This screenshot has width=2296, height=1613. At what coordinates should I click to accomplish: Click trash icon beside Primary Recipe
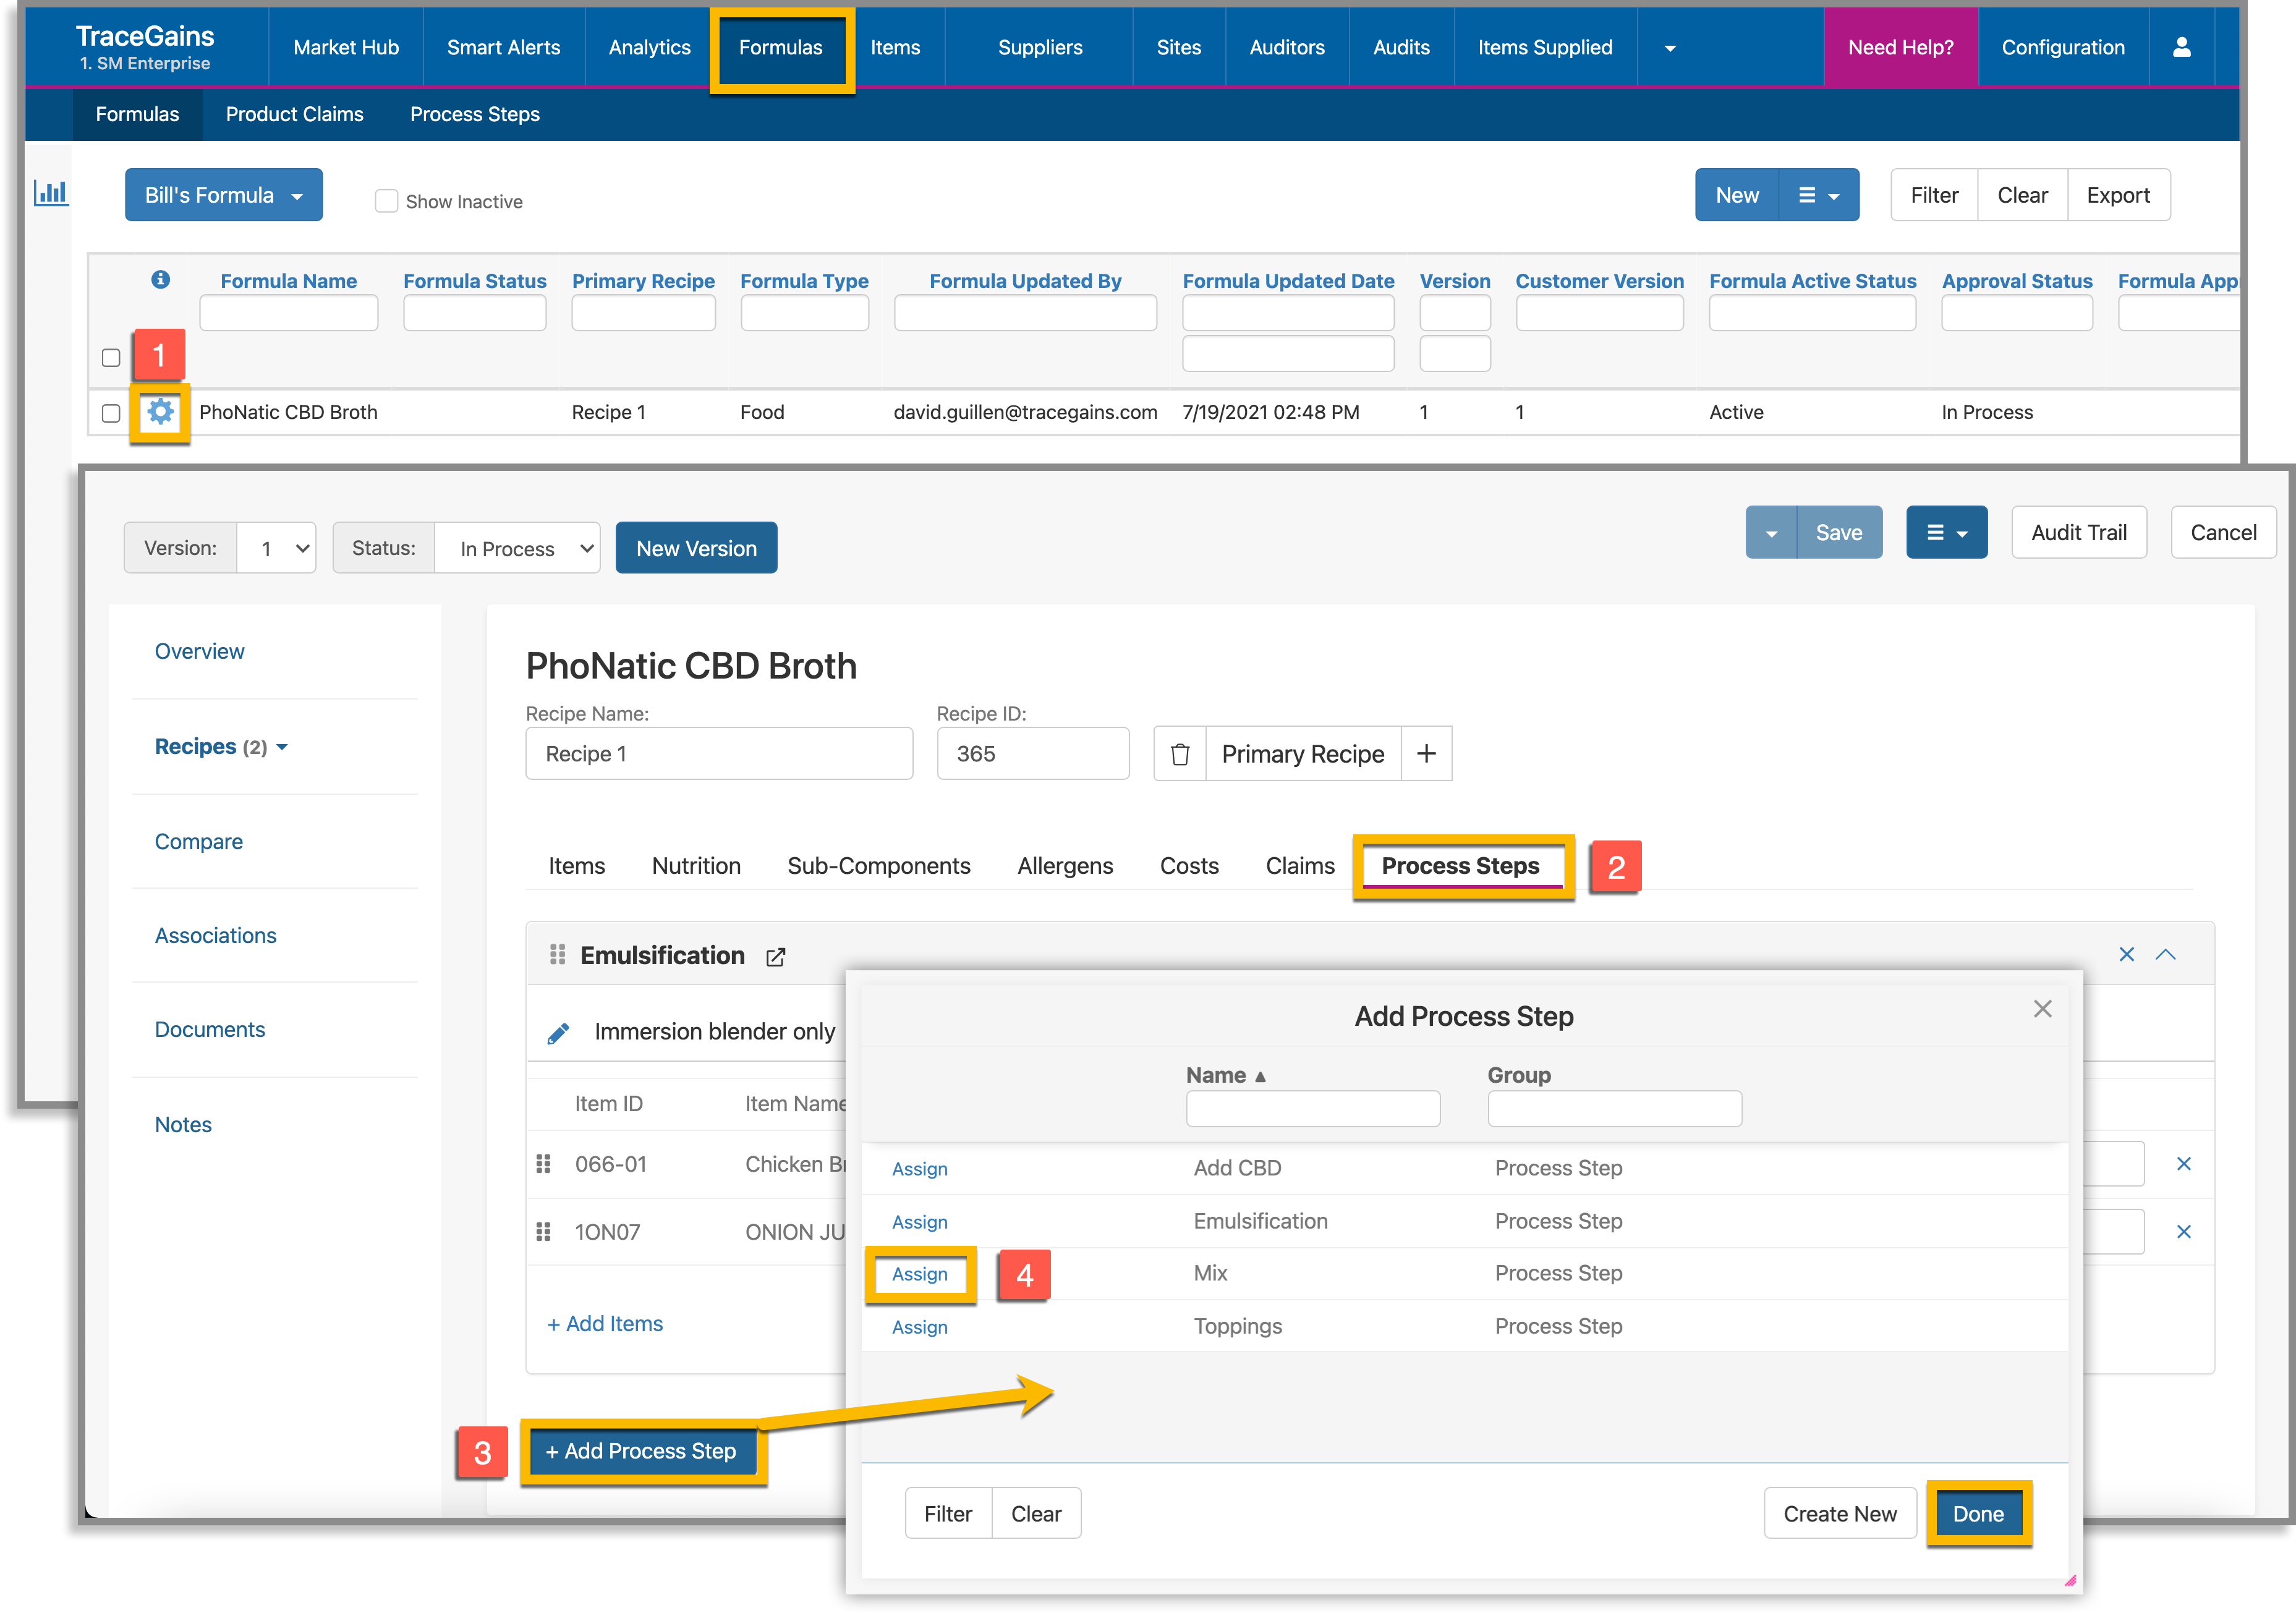1180,753
